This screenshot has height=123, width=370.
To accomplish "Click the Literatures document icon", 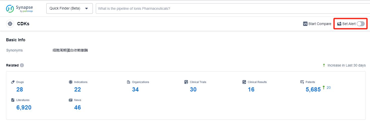I will pyautogui.click(x=13, y=100).
